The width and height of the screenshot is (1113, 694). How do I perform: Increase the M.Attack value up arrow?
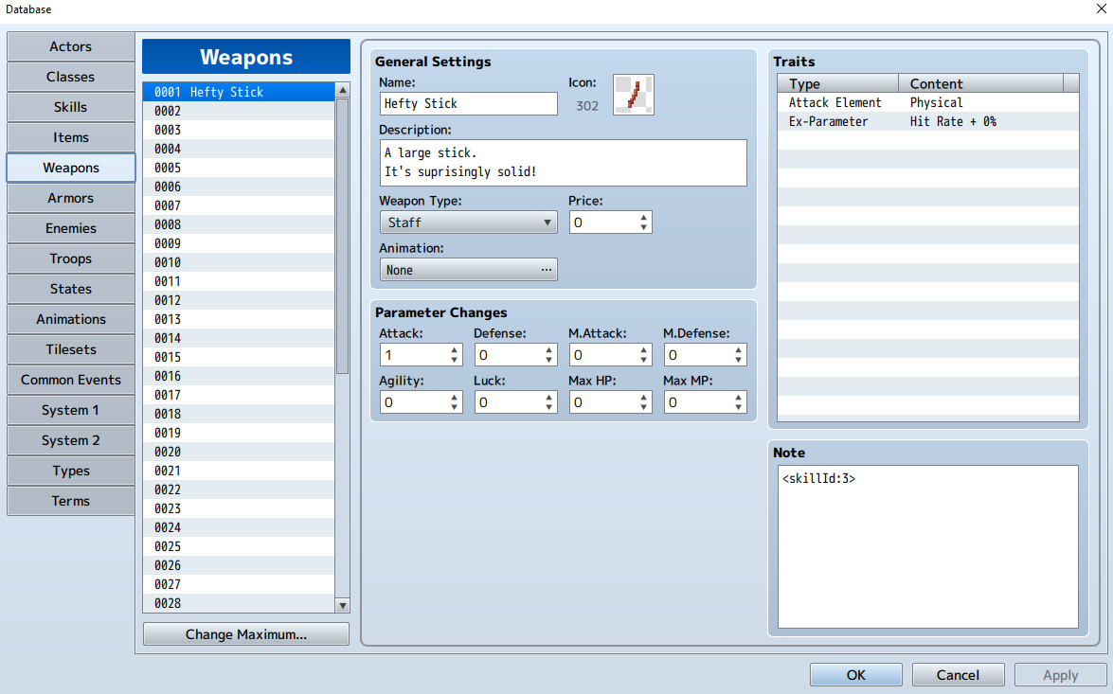coord(643,349)
